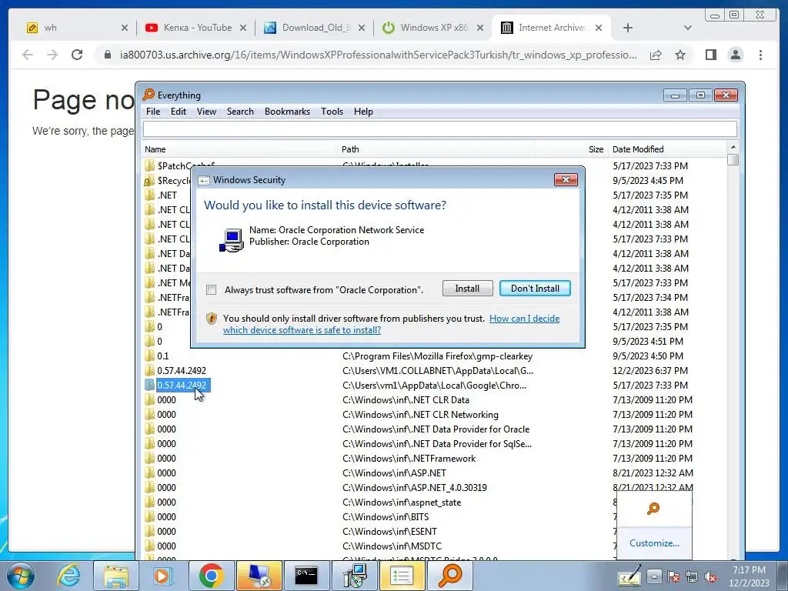
Task: Open Windows Explorer taskbar icon
Action: click(116, 576)
